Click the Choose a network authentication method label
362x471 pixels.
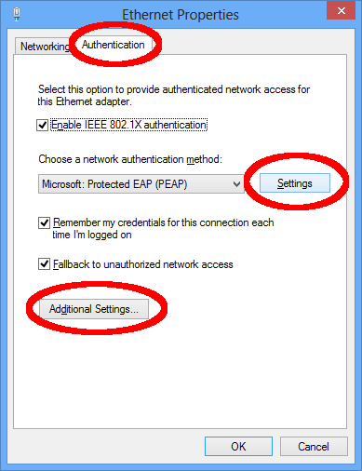tap(130, 159)
